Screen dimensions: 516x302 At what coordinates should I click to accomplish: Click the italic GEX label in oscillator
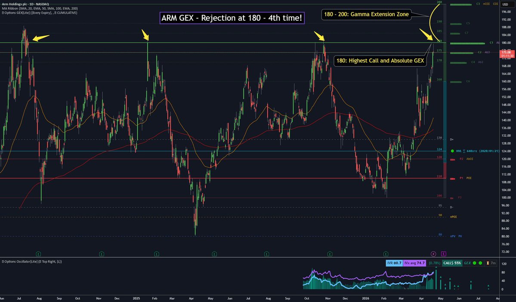(x=467, y=263)
